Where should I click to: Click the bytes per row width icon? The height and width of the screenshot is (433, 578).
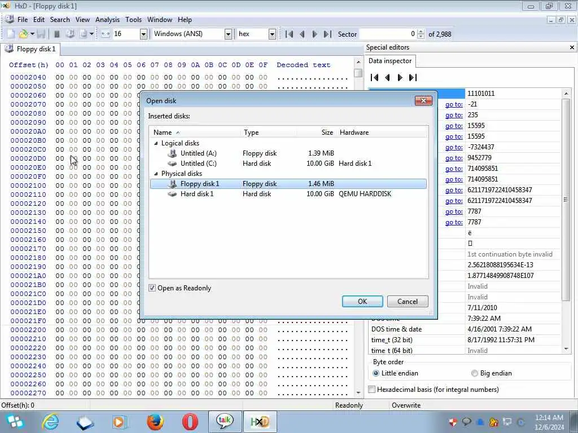106,34
